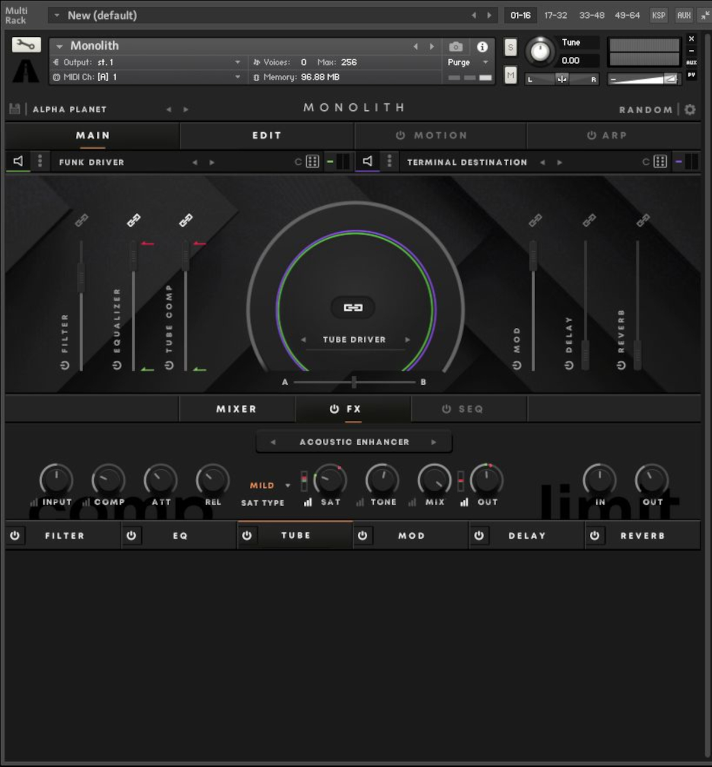Click the grid icon beside Terminal Destination
Viewport: 712px width, 767px height.
(x=660, y=162)
